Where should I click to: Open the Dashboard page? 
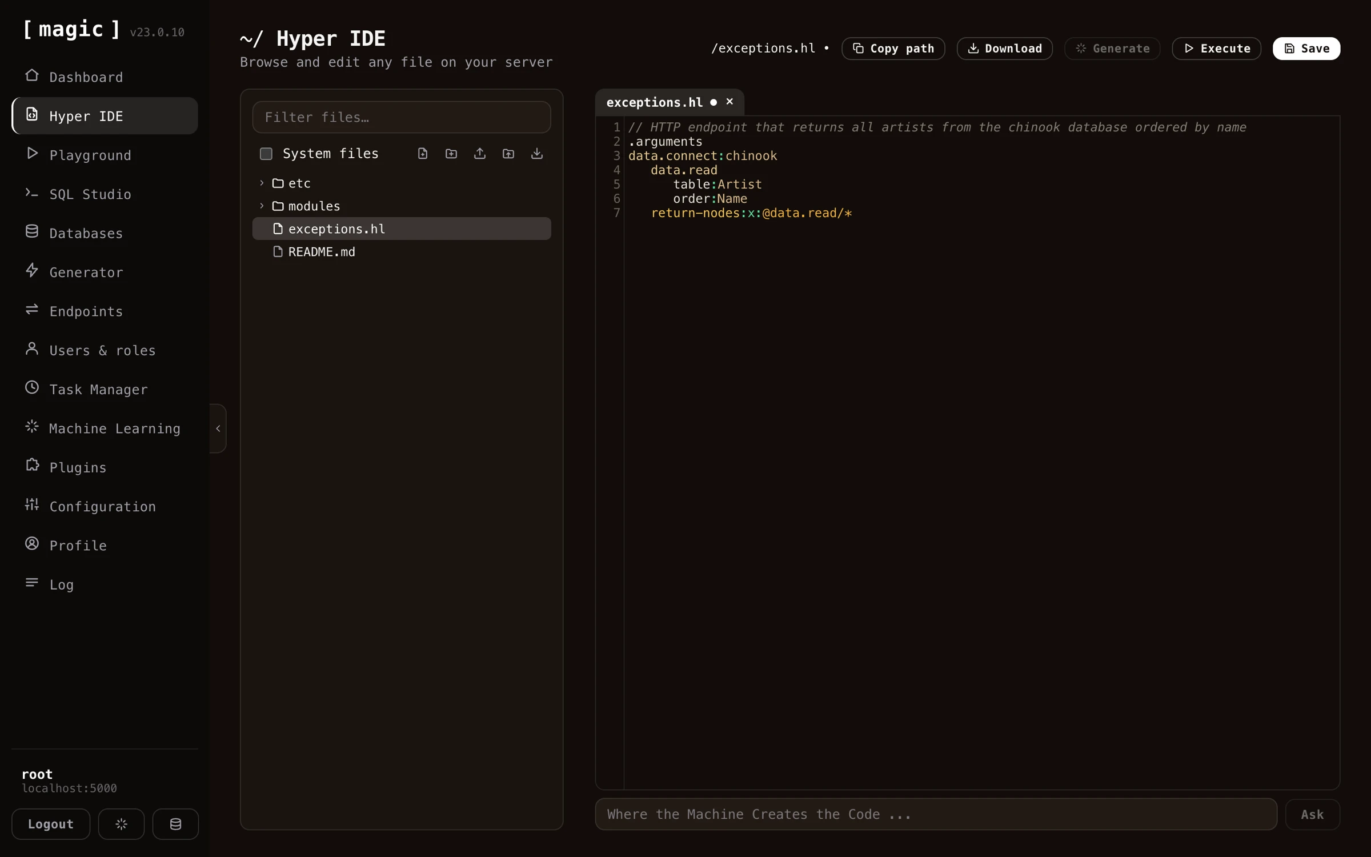coord(105,77)
